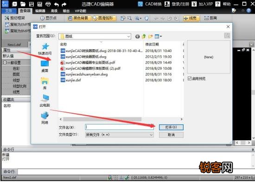
Task: Click the Open folder icon in title bar
Action: coord(23,4)
